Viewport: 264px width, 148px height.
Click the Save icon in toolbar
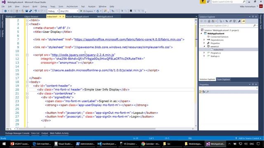pyautogui.click(x=26, y=11)
